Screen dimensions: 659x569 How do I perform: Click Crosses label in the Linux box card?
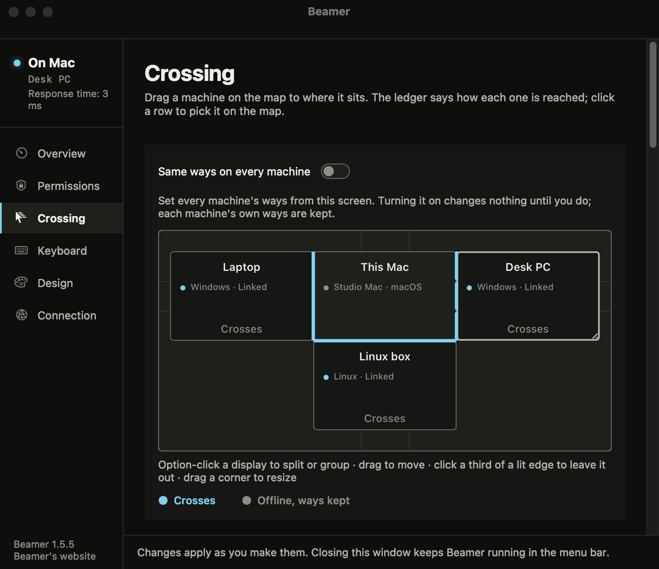(385, 418)
